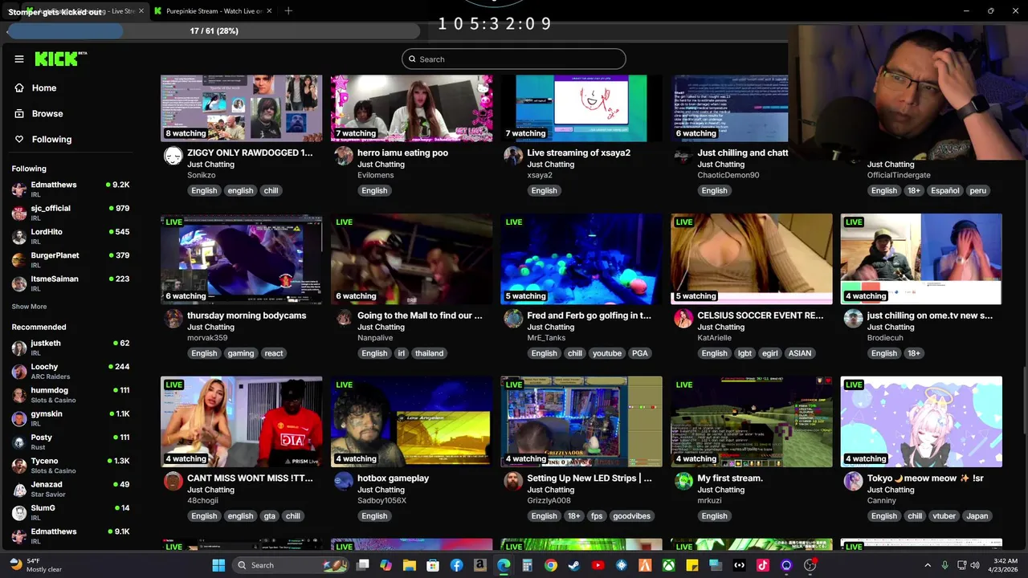Click 'hotbox gameplay' stream title
Screen dimensions: 1028x578
pos(393,478)
